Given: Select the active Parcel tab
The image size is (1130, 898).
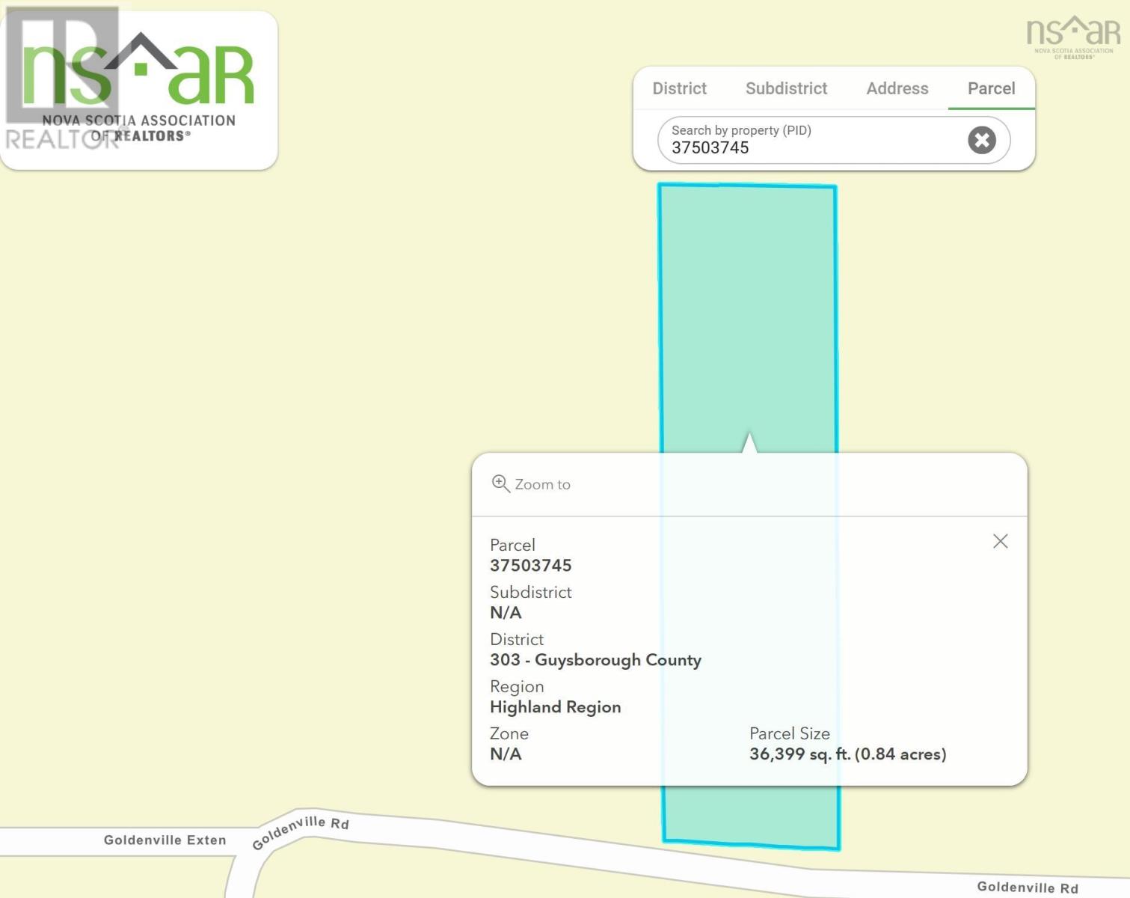Looking at the screenshot, I should pos(990,88).
